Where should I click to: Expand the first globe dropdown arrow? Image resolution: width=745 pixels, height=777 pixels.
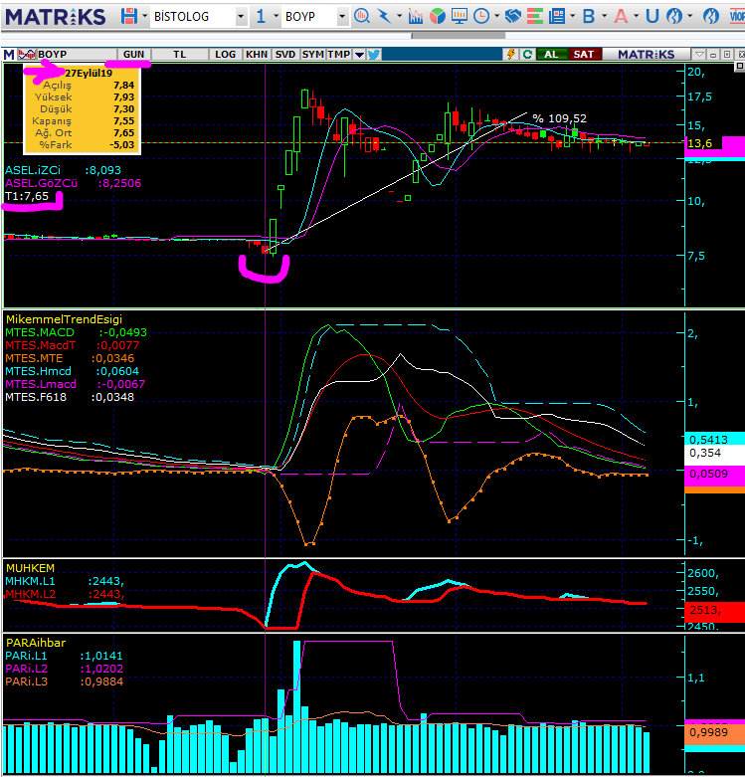coord(689,16)
